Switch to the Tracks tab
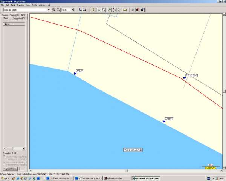This screenshot has width=226, height=181. 15,15
